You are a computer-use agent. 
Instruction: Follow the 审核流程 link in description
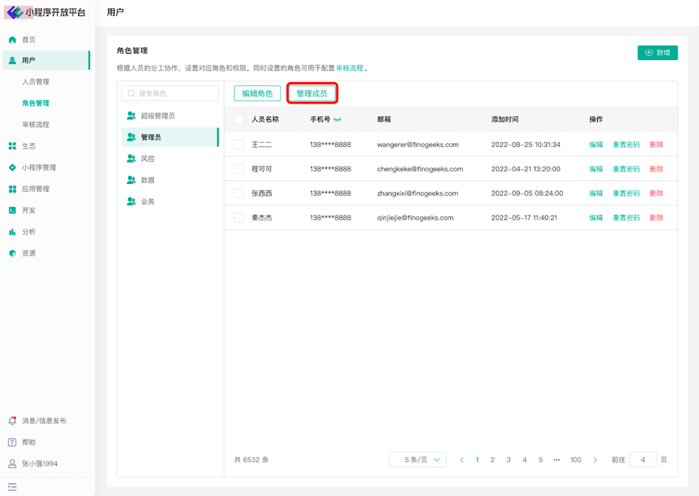coord(350,69)
